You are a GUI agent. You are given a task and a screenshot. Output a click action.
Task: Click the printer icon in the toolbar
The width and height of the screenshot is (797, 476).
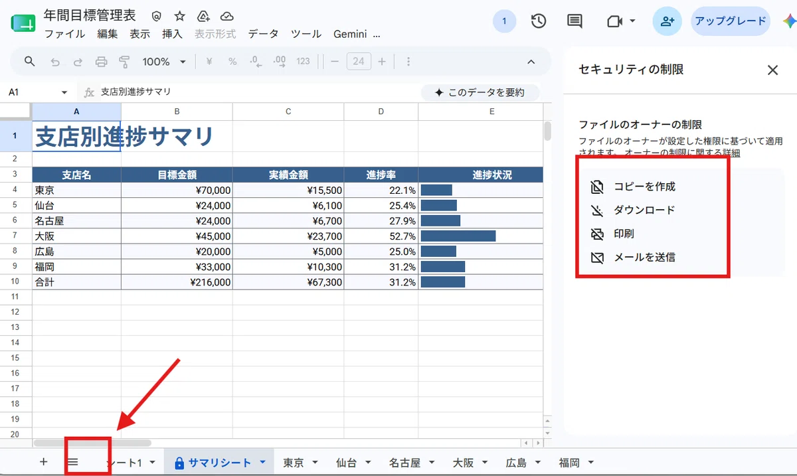[x=101, y=62]
